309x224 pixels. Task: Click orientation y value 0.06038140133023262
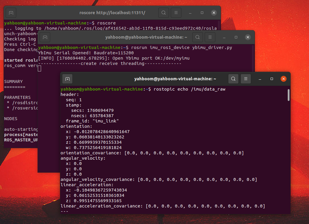[x=99, y=137]
